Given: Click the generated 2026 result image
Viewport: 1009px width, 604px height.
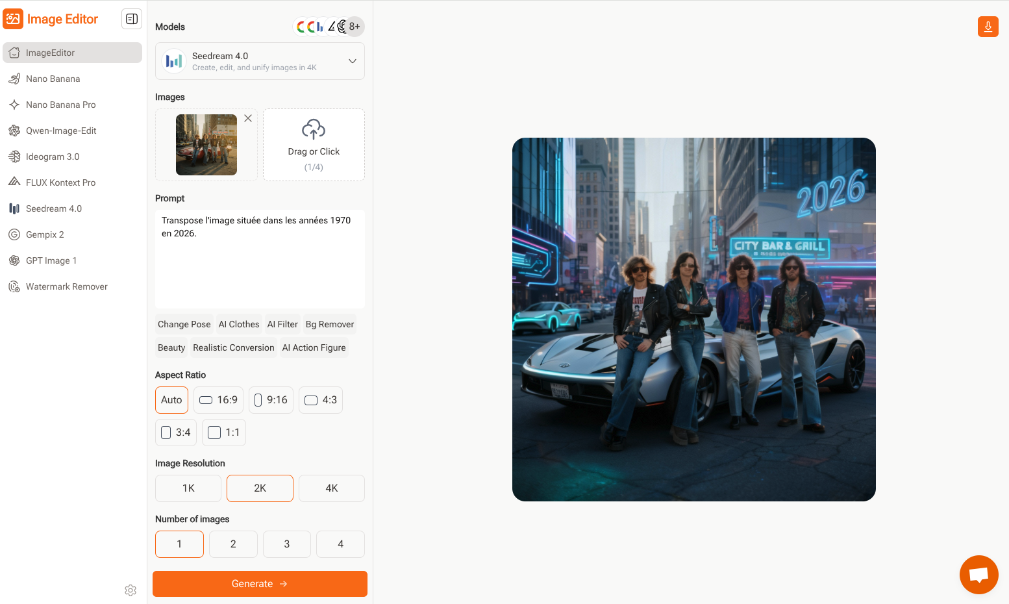Looking at the screenshot, I should point(693,320).
